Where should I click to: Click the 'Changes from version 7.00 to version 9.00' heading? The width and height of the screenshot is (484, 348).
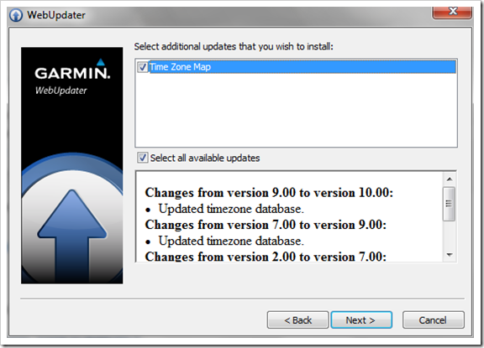tap(266, 225)
